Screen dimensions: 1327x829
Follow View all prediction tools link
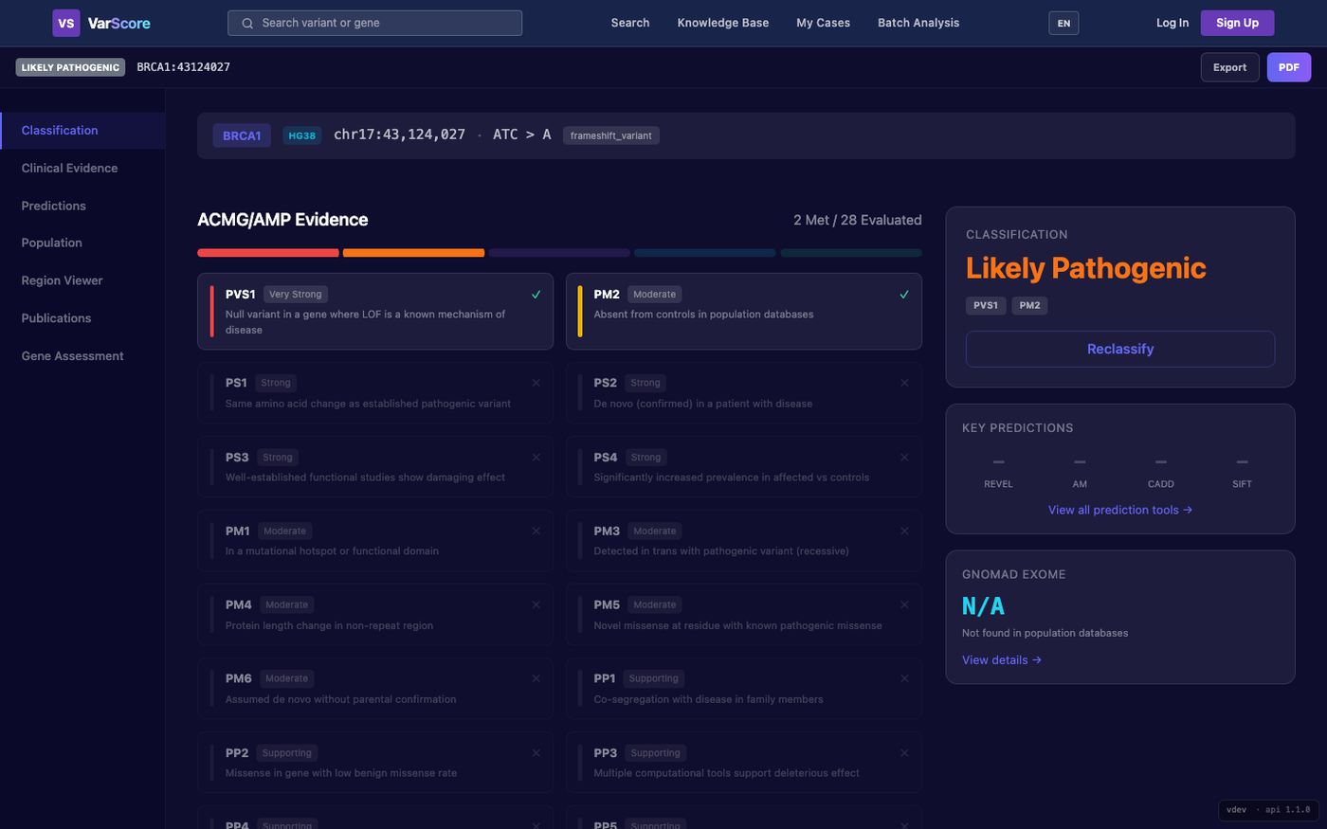coord(1120,510)
